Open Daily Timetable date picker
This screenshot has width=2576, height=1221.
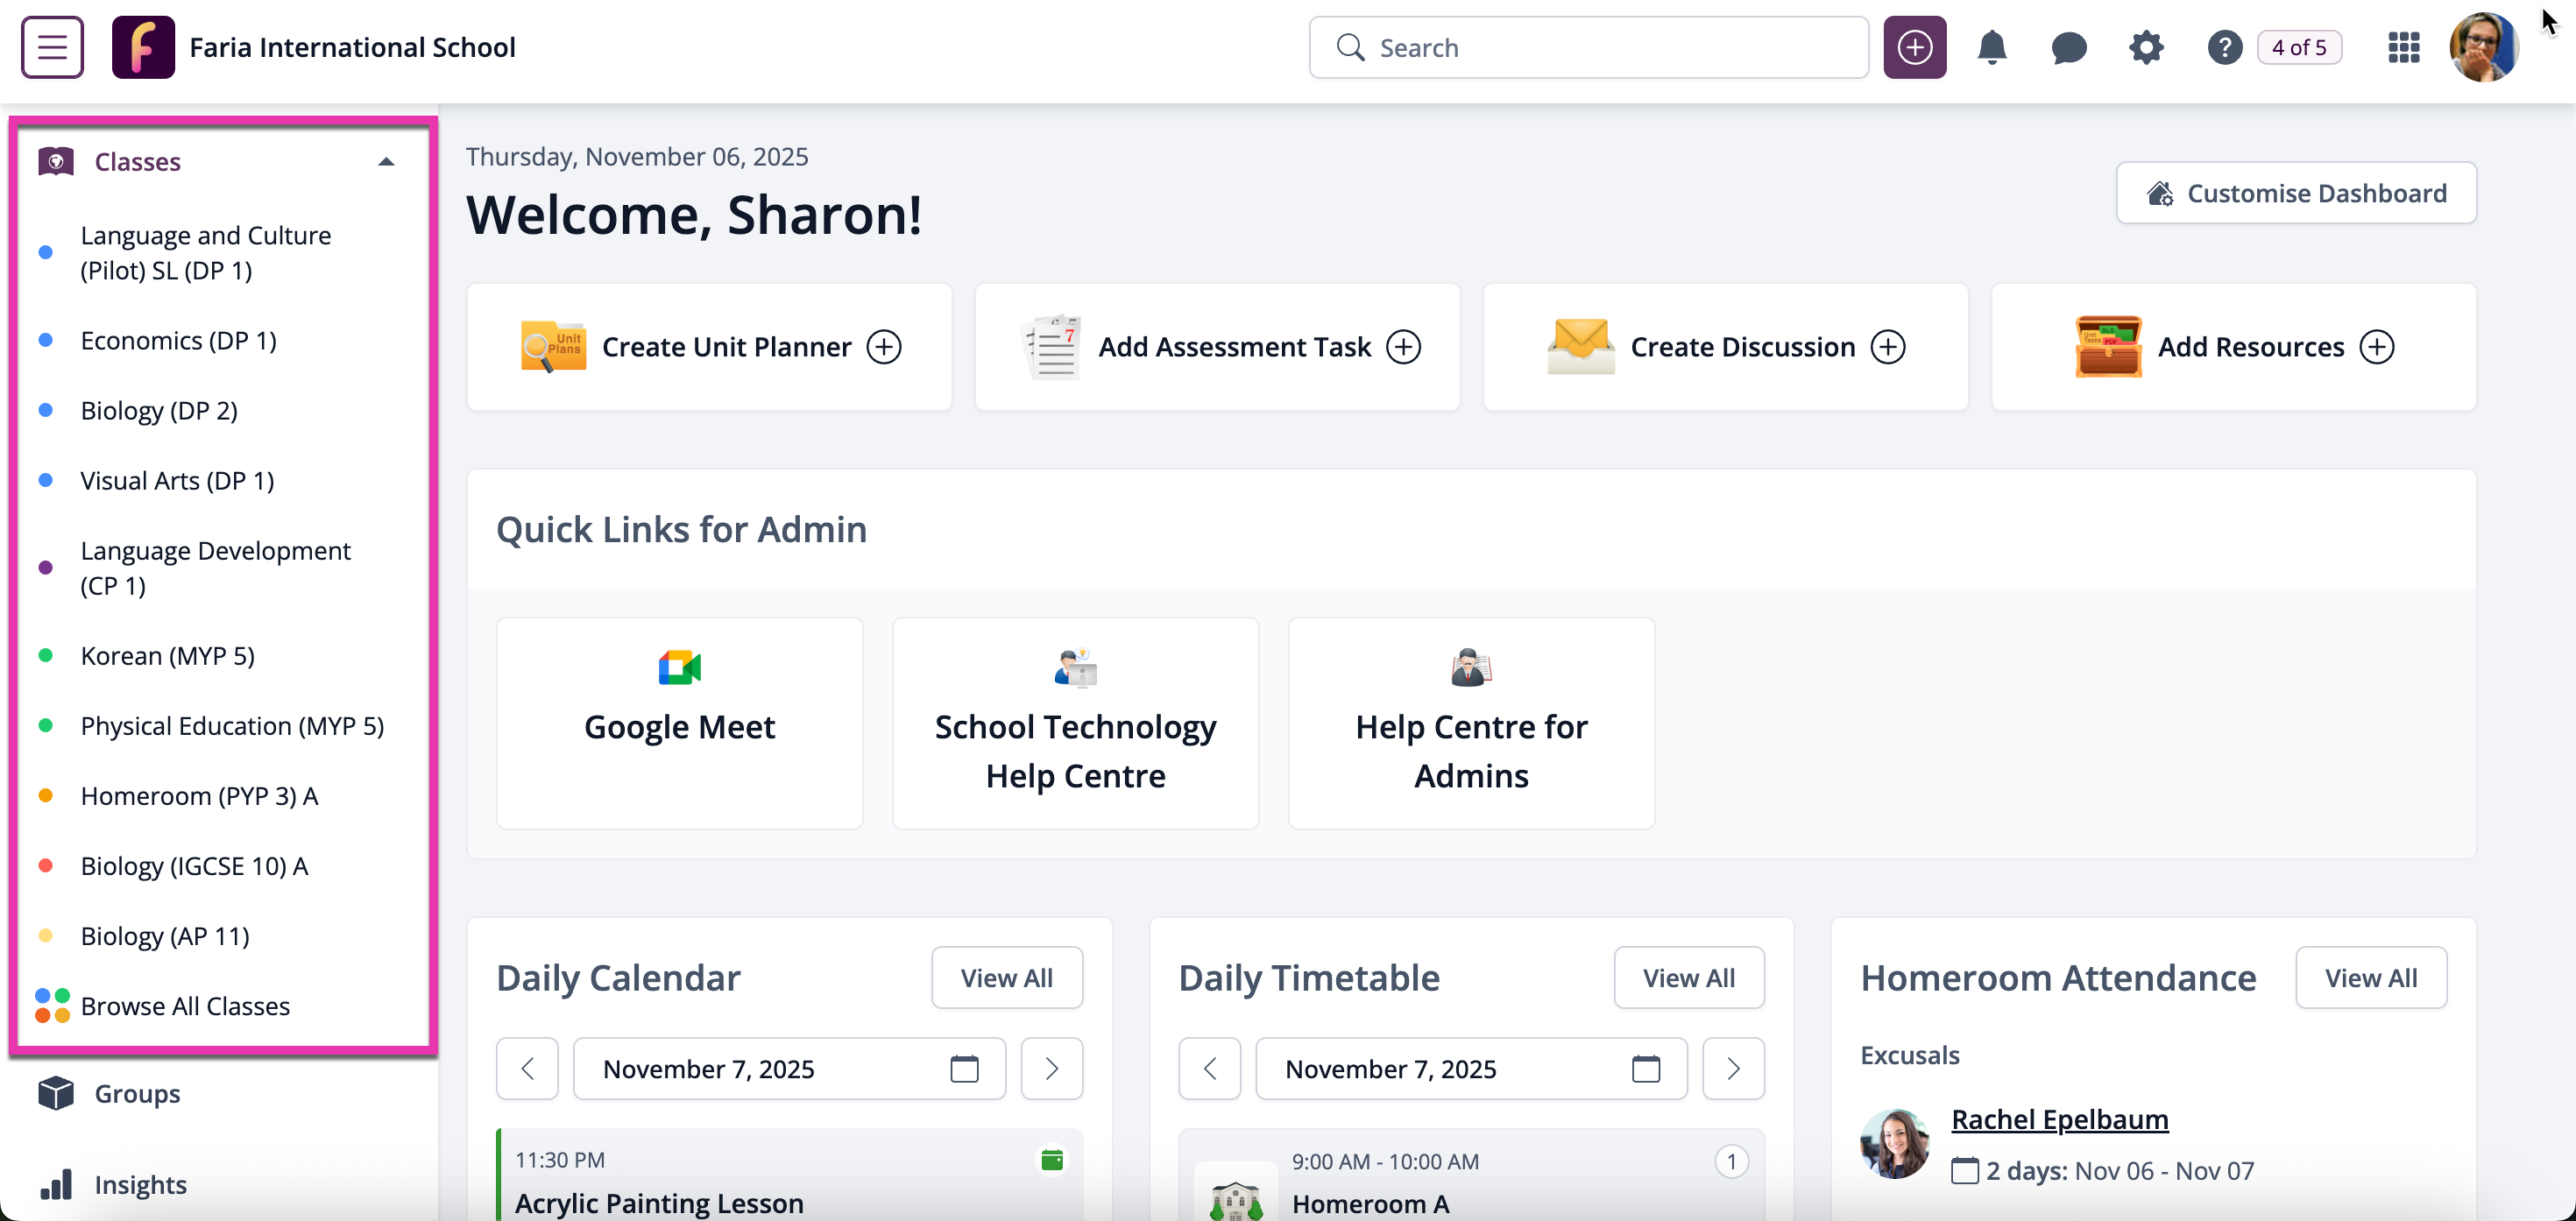pos(1471,1068)
